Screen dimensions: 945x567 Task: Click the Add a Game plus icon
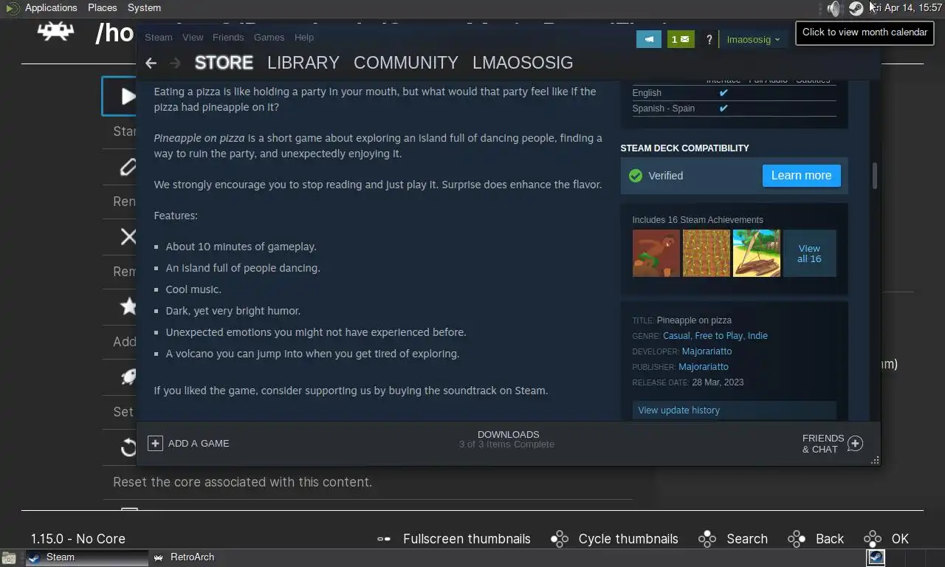pyautogui.click(x=155, y=443)
